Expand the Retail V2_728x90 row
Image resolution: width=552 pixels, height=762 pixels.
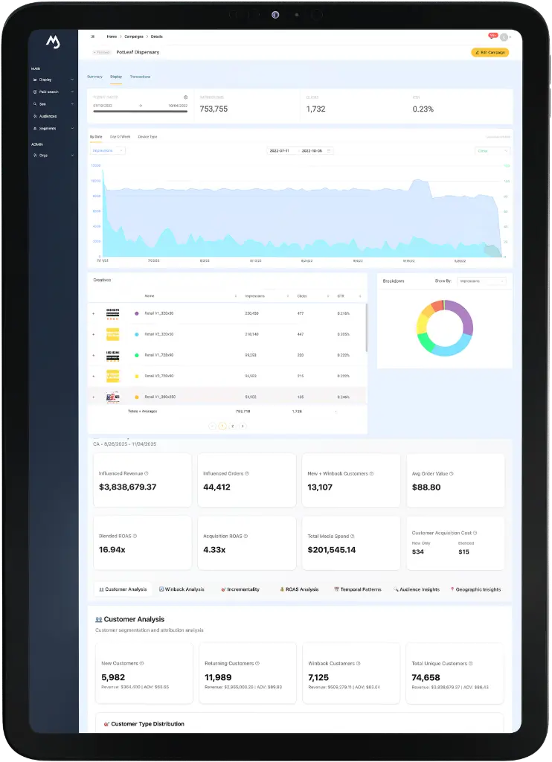tap(94, 377)
